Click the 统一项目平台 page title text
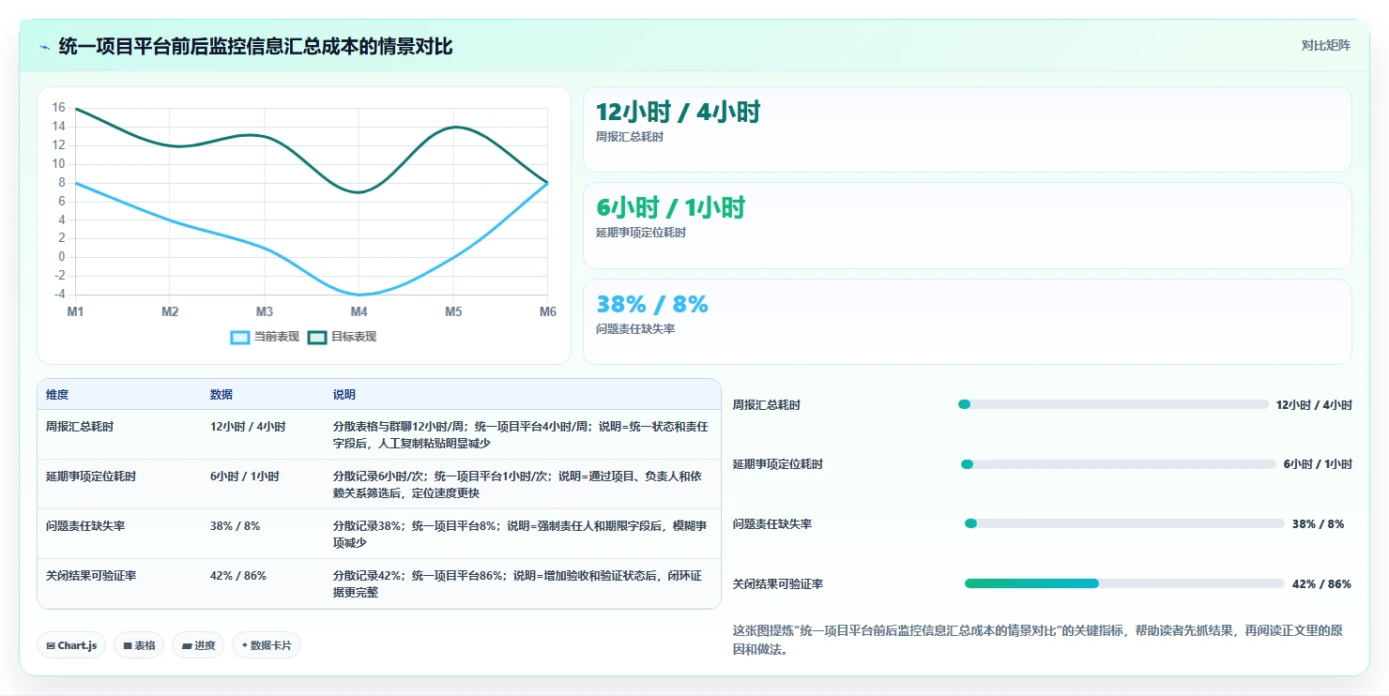Viewport: 1389px width, 696px height. (255, 47)
